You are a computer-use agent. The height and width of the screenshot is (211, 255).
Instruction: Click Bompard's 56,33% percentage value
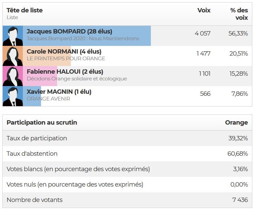click(x=238, y=33)
